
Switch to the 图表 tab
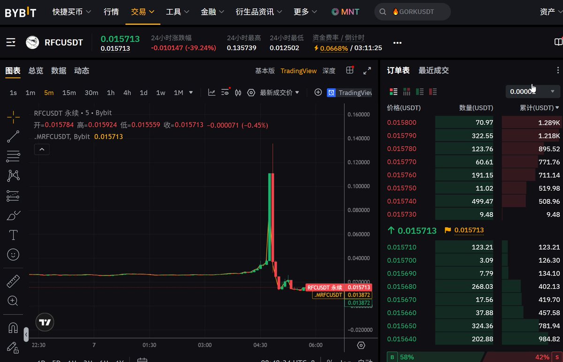pyautogui.click(x=13, y=71)
